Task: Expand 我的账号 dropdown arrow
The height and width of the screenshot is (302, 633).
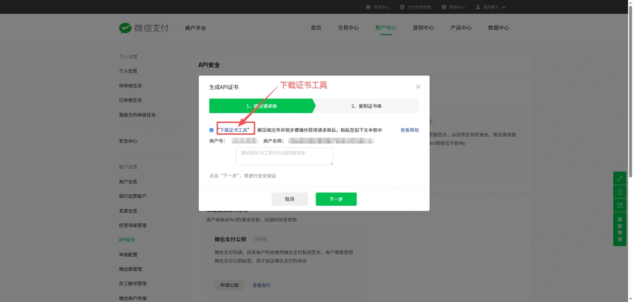Action: coord(503,7)
